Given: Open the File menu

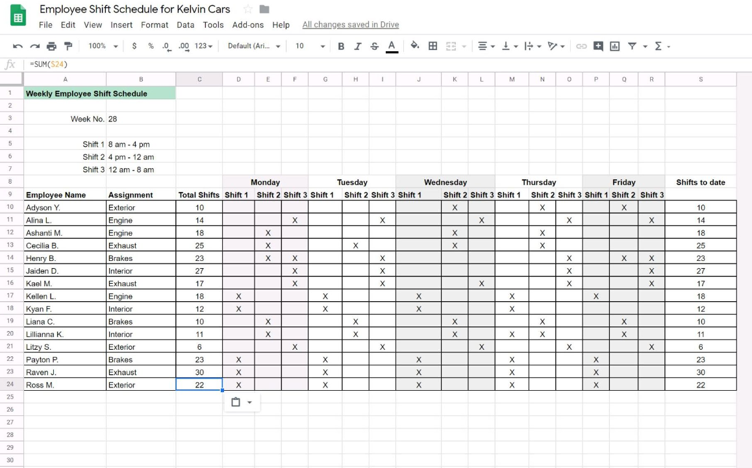Looking at the screenshot, I should (45, 25).
